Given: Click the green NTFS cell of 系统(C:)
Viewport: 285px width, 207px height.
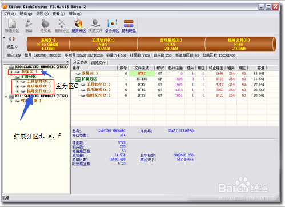Looking at the screenshot, I should coord(142,74).
